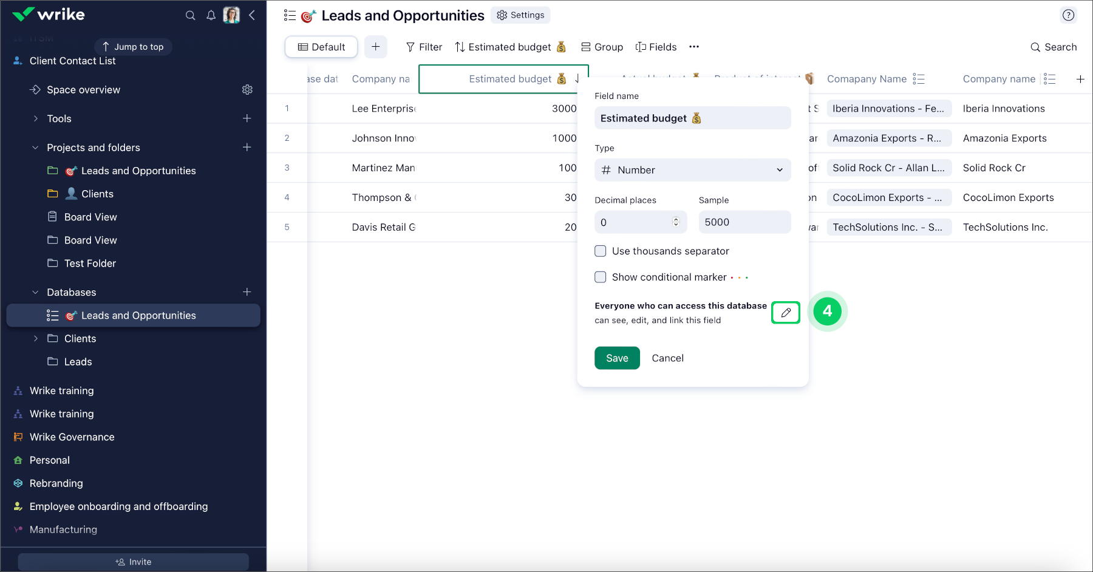Collapse the Projects and folders section

click(35, 147)
